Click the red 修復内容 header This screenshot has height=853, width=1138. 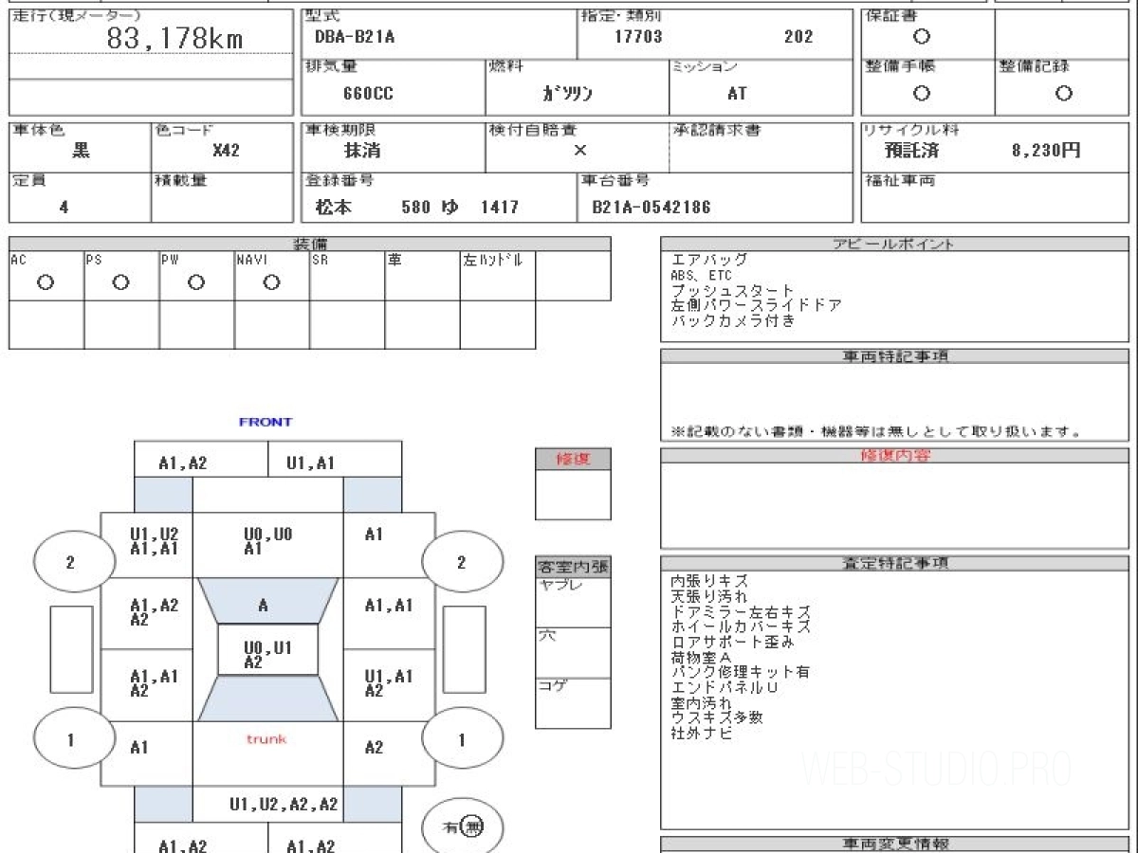(894, 455)
